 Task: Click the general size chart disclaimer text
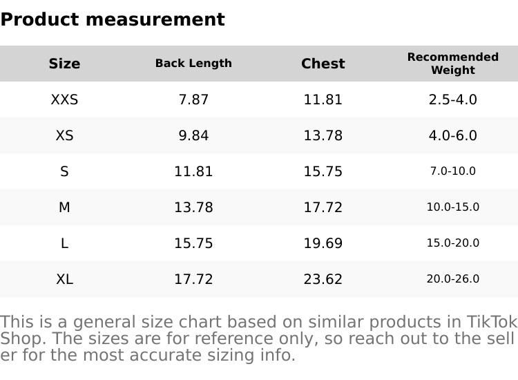[258, 339]
